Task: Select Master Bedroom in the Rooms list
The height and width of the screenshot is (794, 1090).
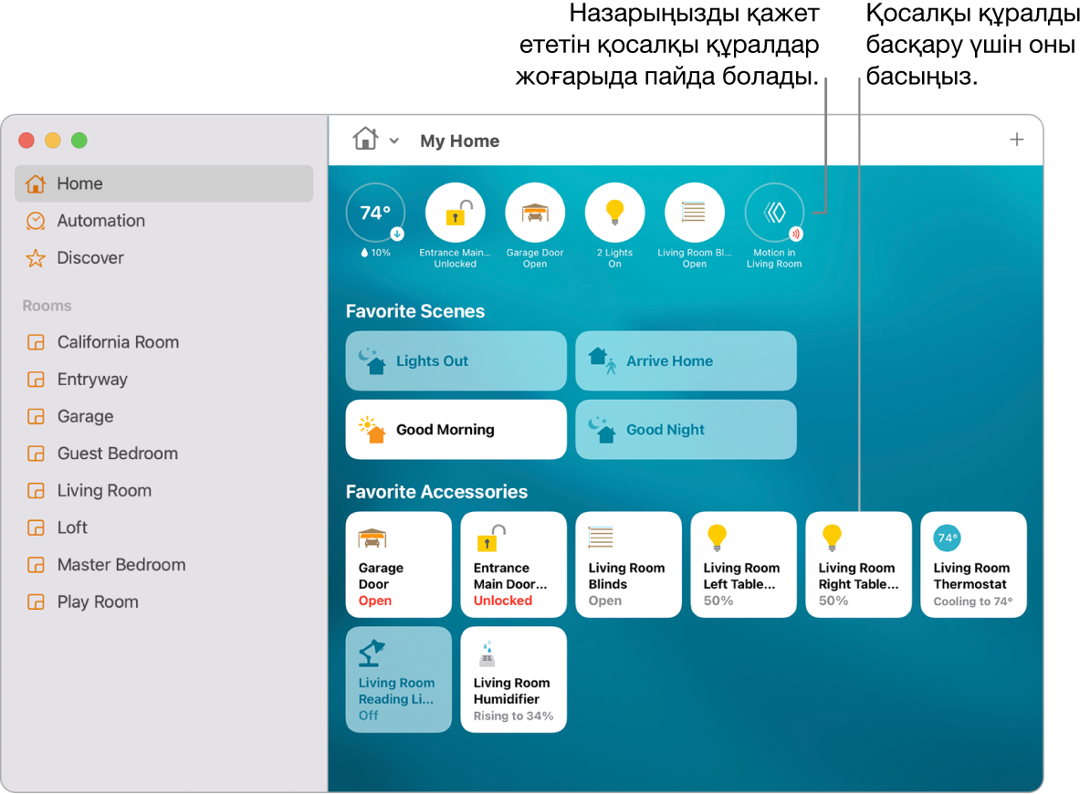Action: tap(120, 564)
